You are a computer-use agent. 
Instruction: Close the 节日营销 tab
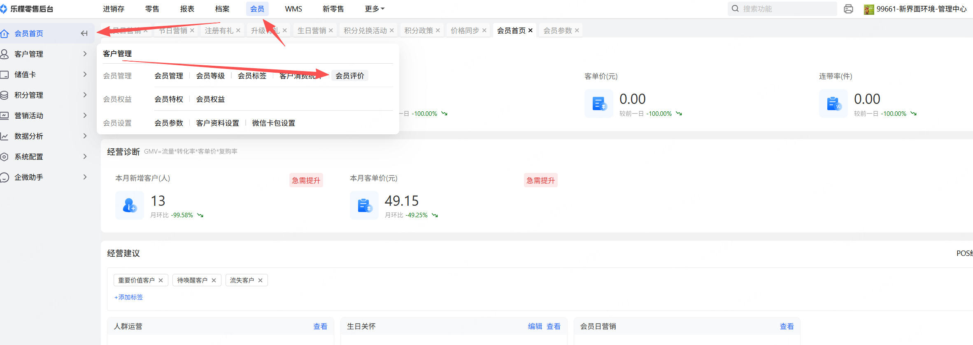click(192, 30)
